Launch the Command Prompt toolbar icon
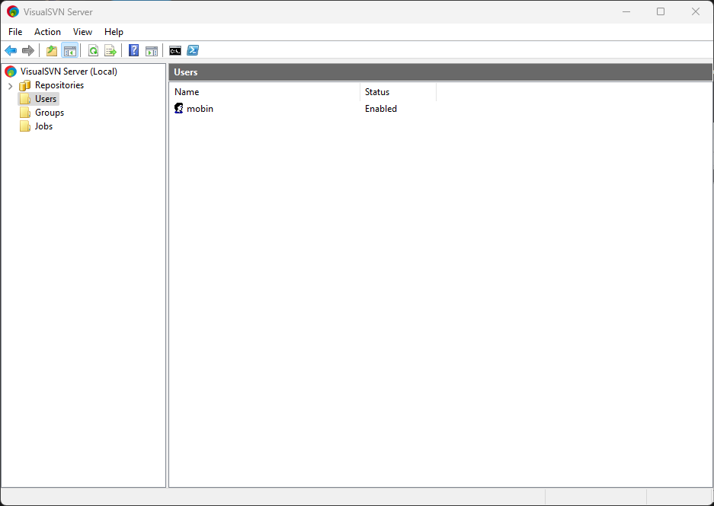 tap(175, 51)
